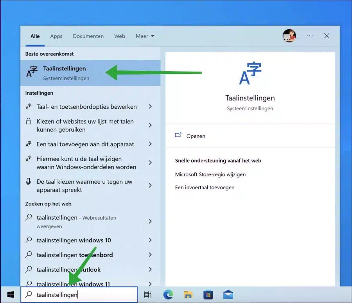Close the search panel
Screen dimensions: 352x303
(x=327, y=36)
